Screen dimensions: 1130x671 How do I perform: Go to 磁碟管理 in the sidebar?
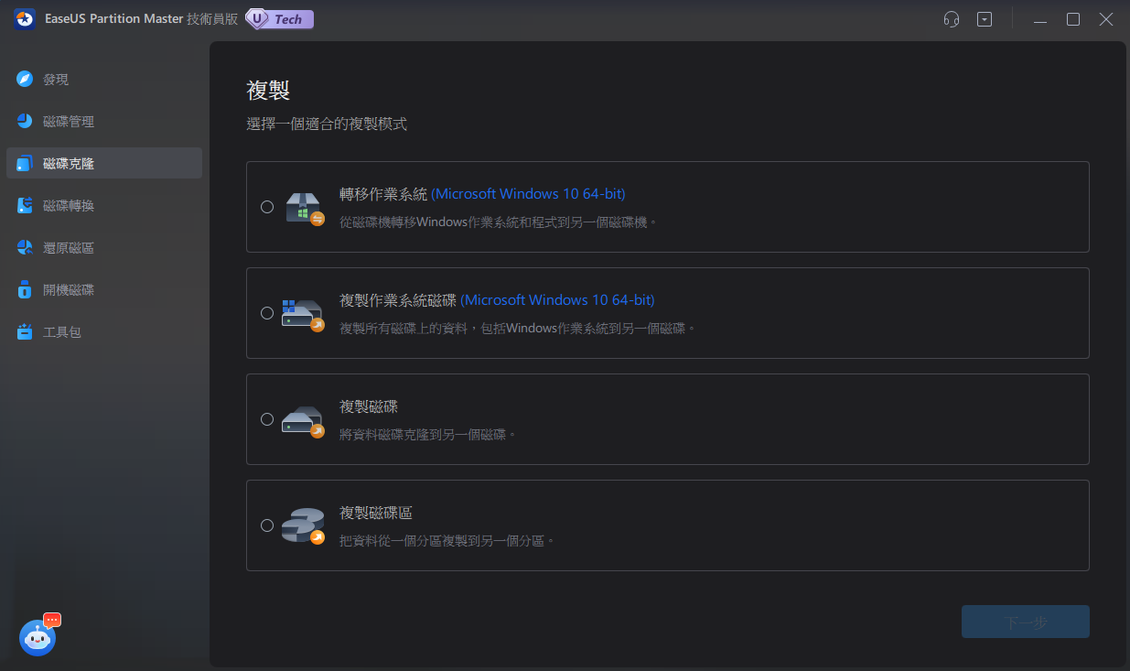coord(104,121)
